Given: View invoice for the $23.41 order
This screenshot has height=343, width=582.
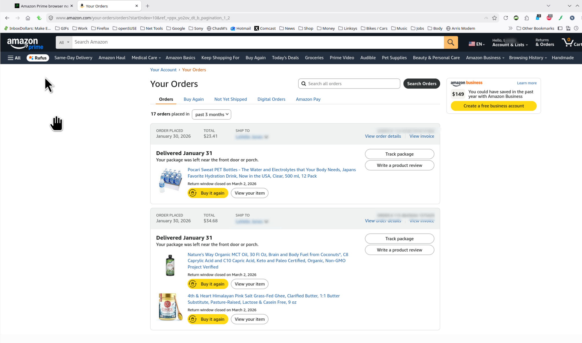Looking at the screenshot, I should pyautogui.click(x=422, y=136).
